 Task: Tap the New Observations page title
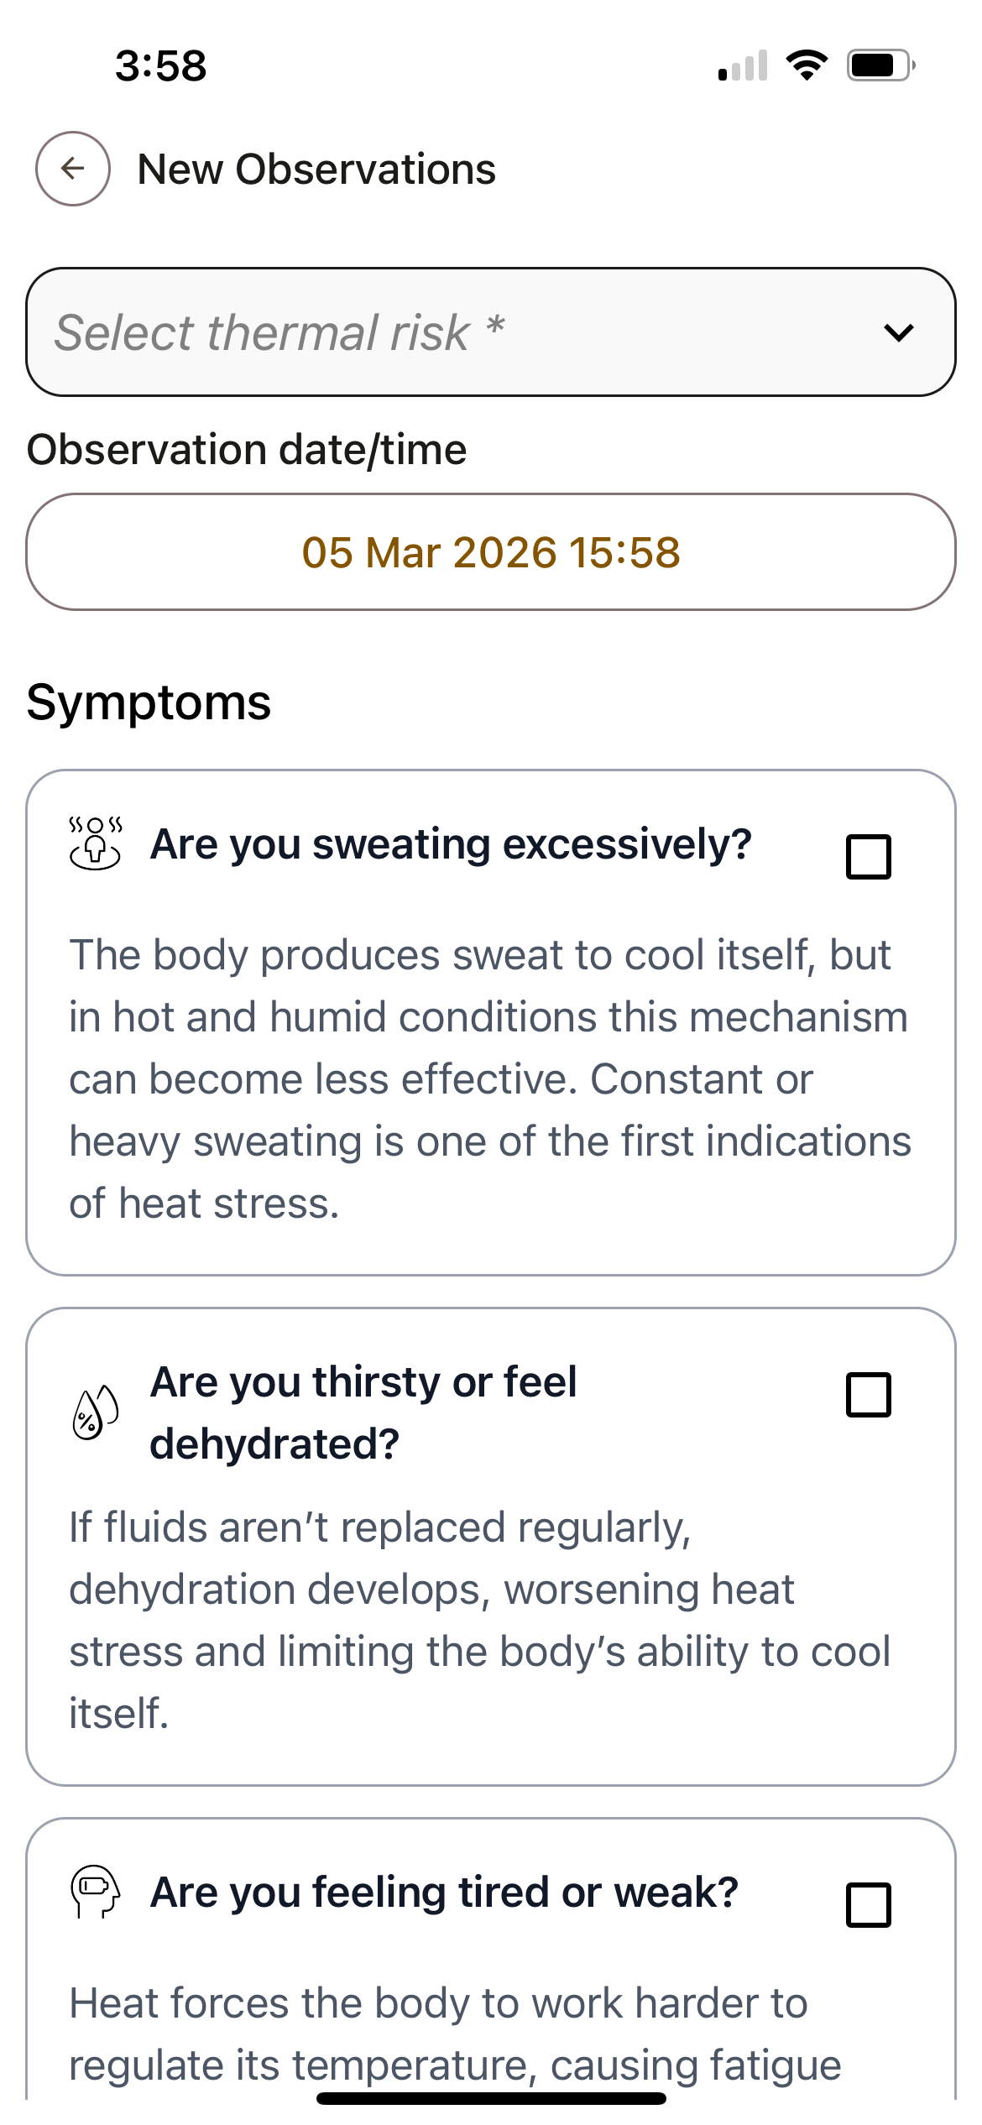point(316,170)
